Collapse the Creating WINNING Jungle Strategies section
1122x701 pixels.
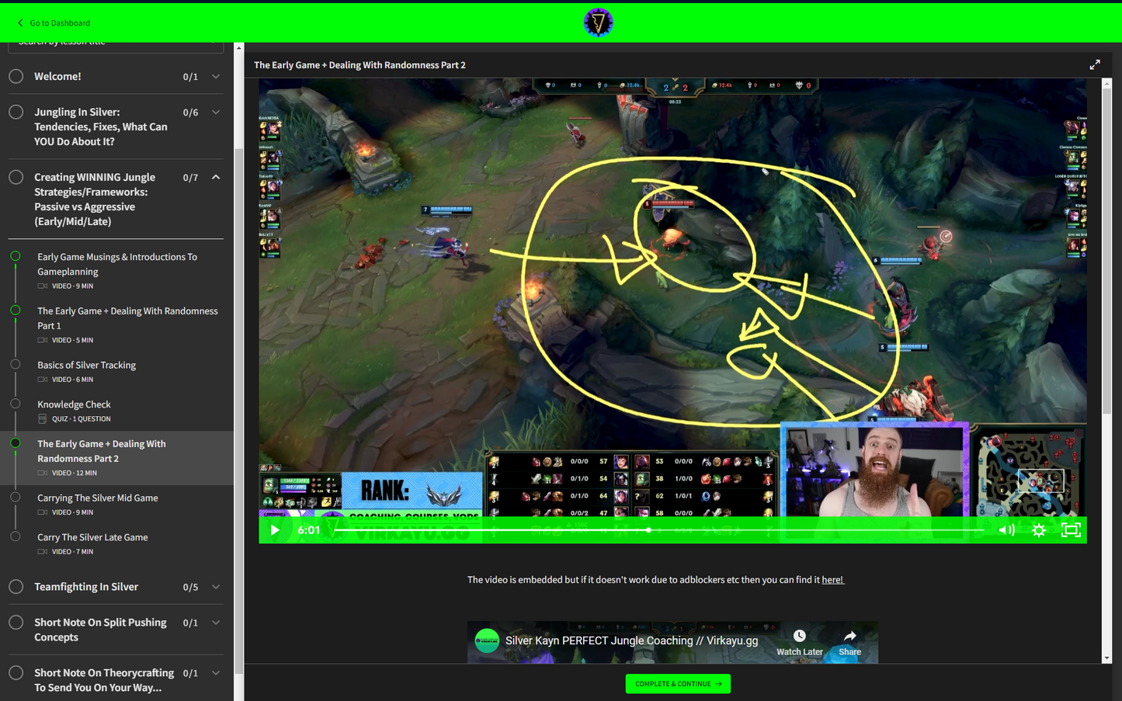(x=216, y=178)
